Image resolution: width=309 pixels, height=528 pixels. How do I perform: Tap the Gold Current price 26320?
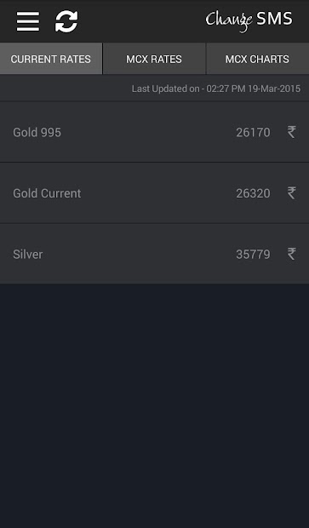tap(253, 193)
